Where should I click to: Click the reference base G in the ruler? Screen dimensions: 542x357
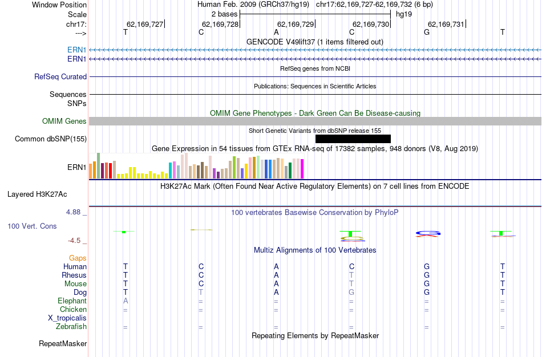pyautogui.click(x=427, y=32)
